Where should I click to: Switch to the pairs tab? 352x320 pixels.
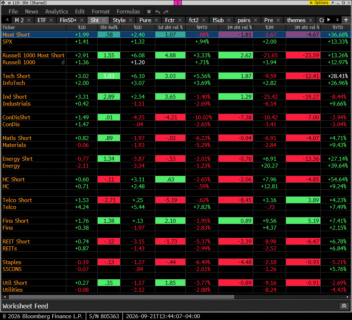click(x=244, y=20)
